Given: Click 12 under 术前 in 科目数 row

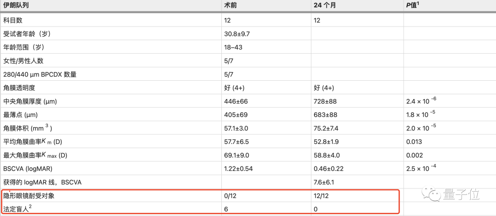Looking at the screenshot, I should click(x=227, y=21).
